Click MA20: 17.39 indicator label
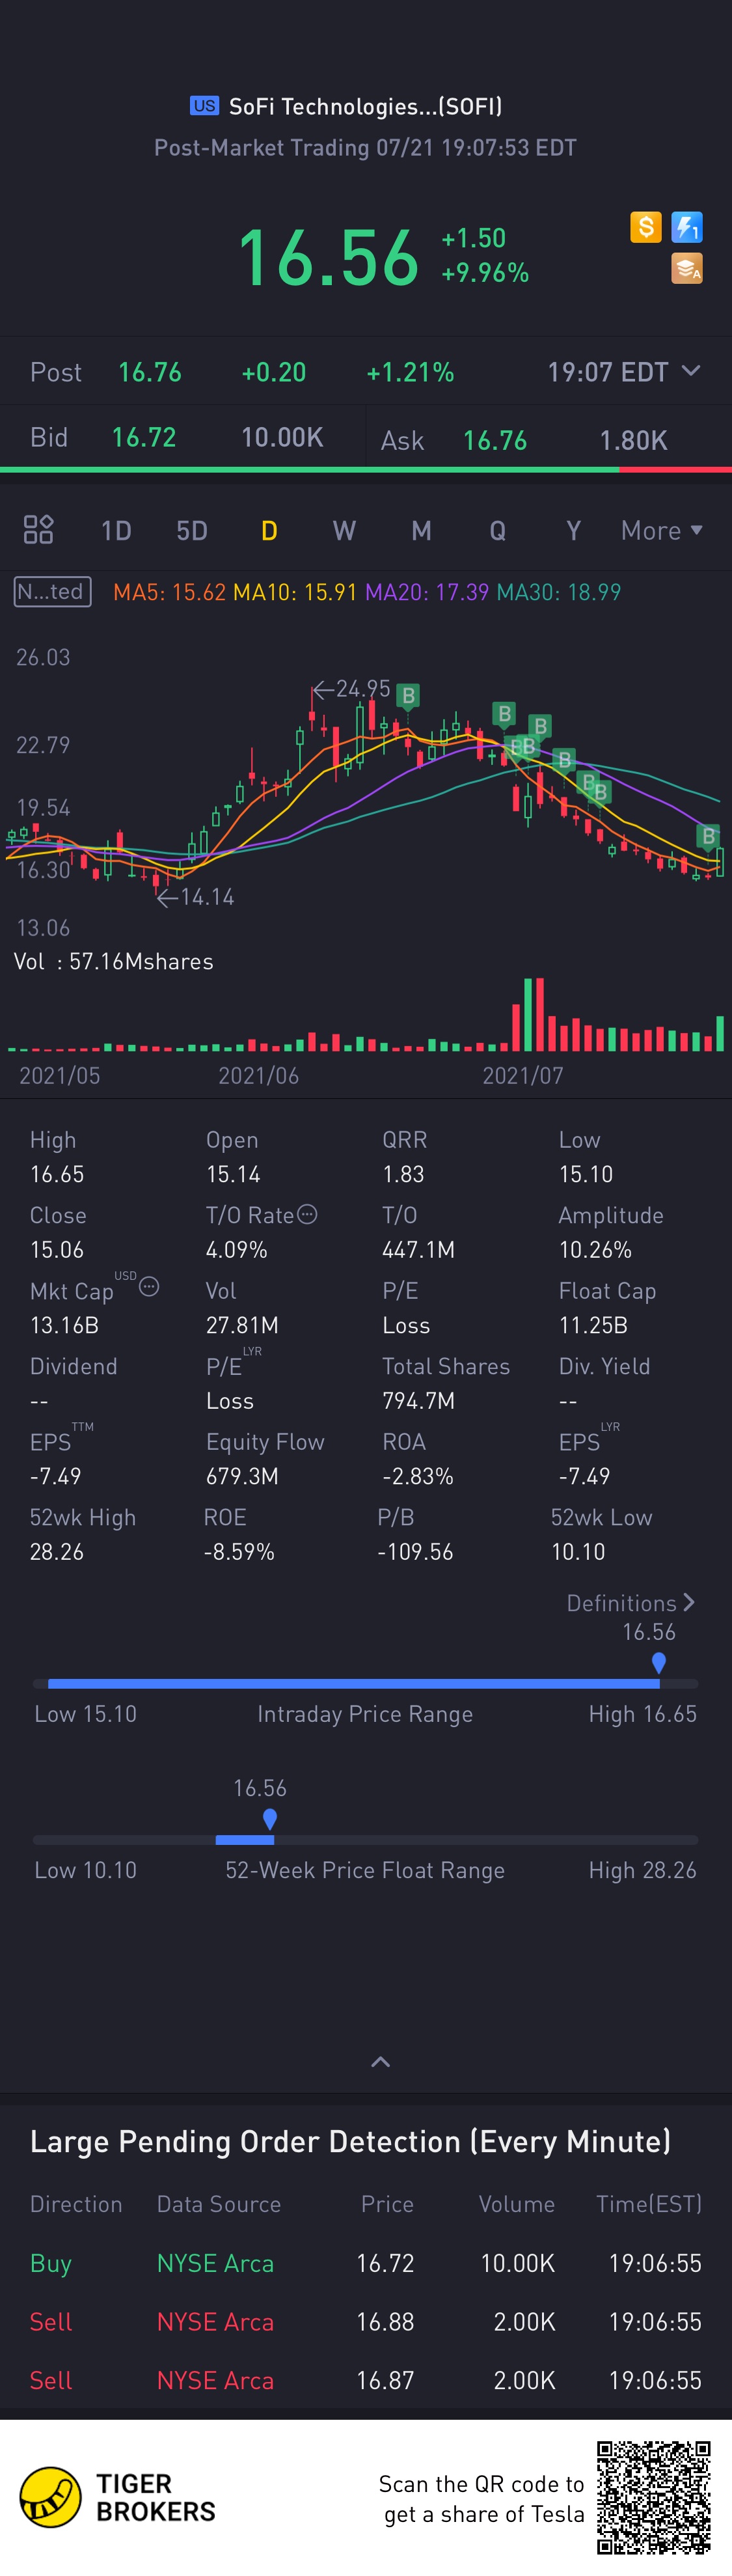732x2576 pixels. pos(427,592)
